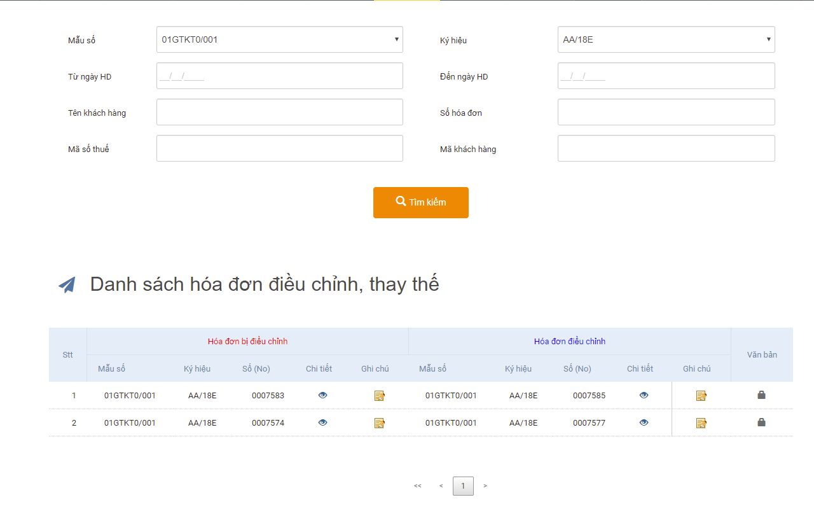
Task: Click the magnifier icon in the Tìm kiếm button
Action: (401, 201)
